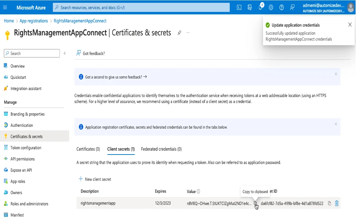Open Cloud Shell from the top bar
This screenshot has height=219, width=357.
[x=239, y=7]
